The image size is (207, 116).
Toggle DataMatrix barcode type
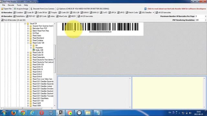pos(19,16)
